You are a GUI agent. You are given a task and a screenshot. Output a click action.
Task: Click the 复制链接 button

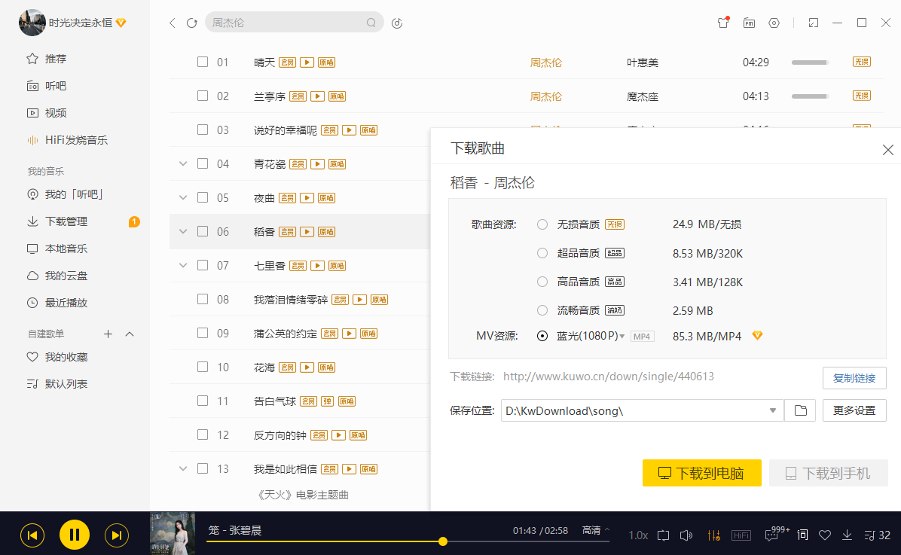tap(854, 378)
